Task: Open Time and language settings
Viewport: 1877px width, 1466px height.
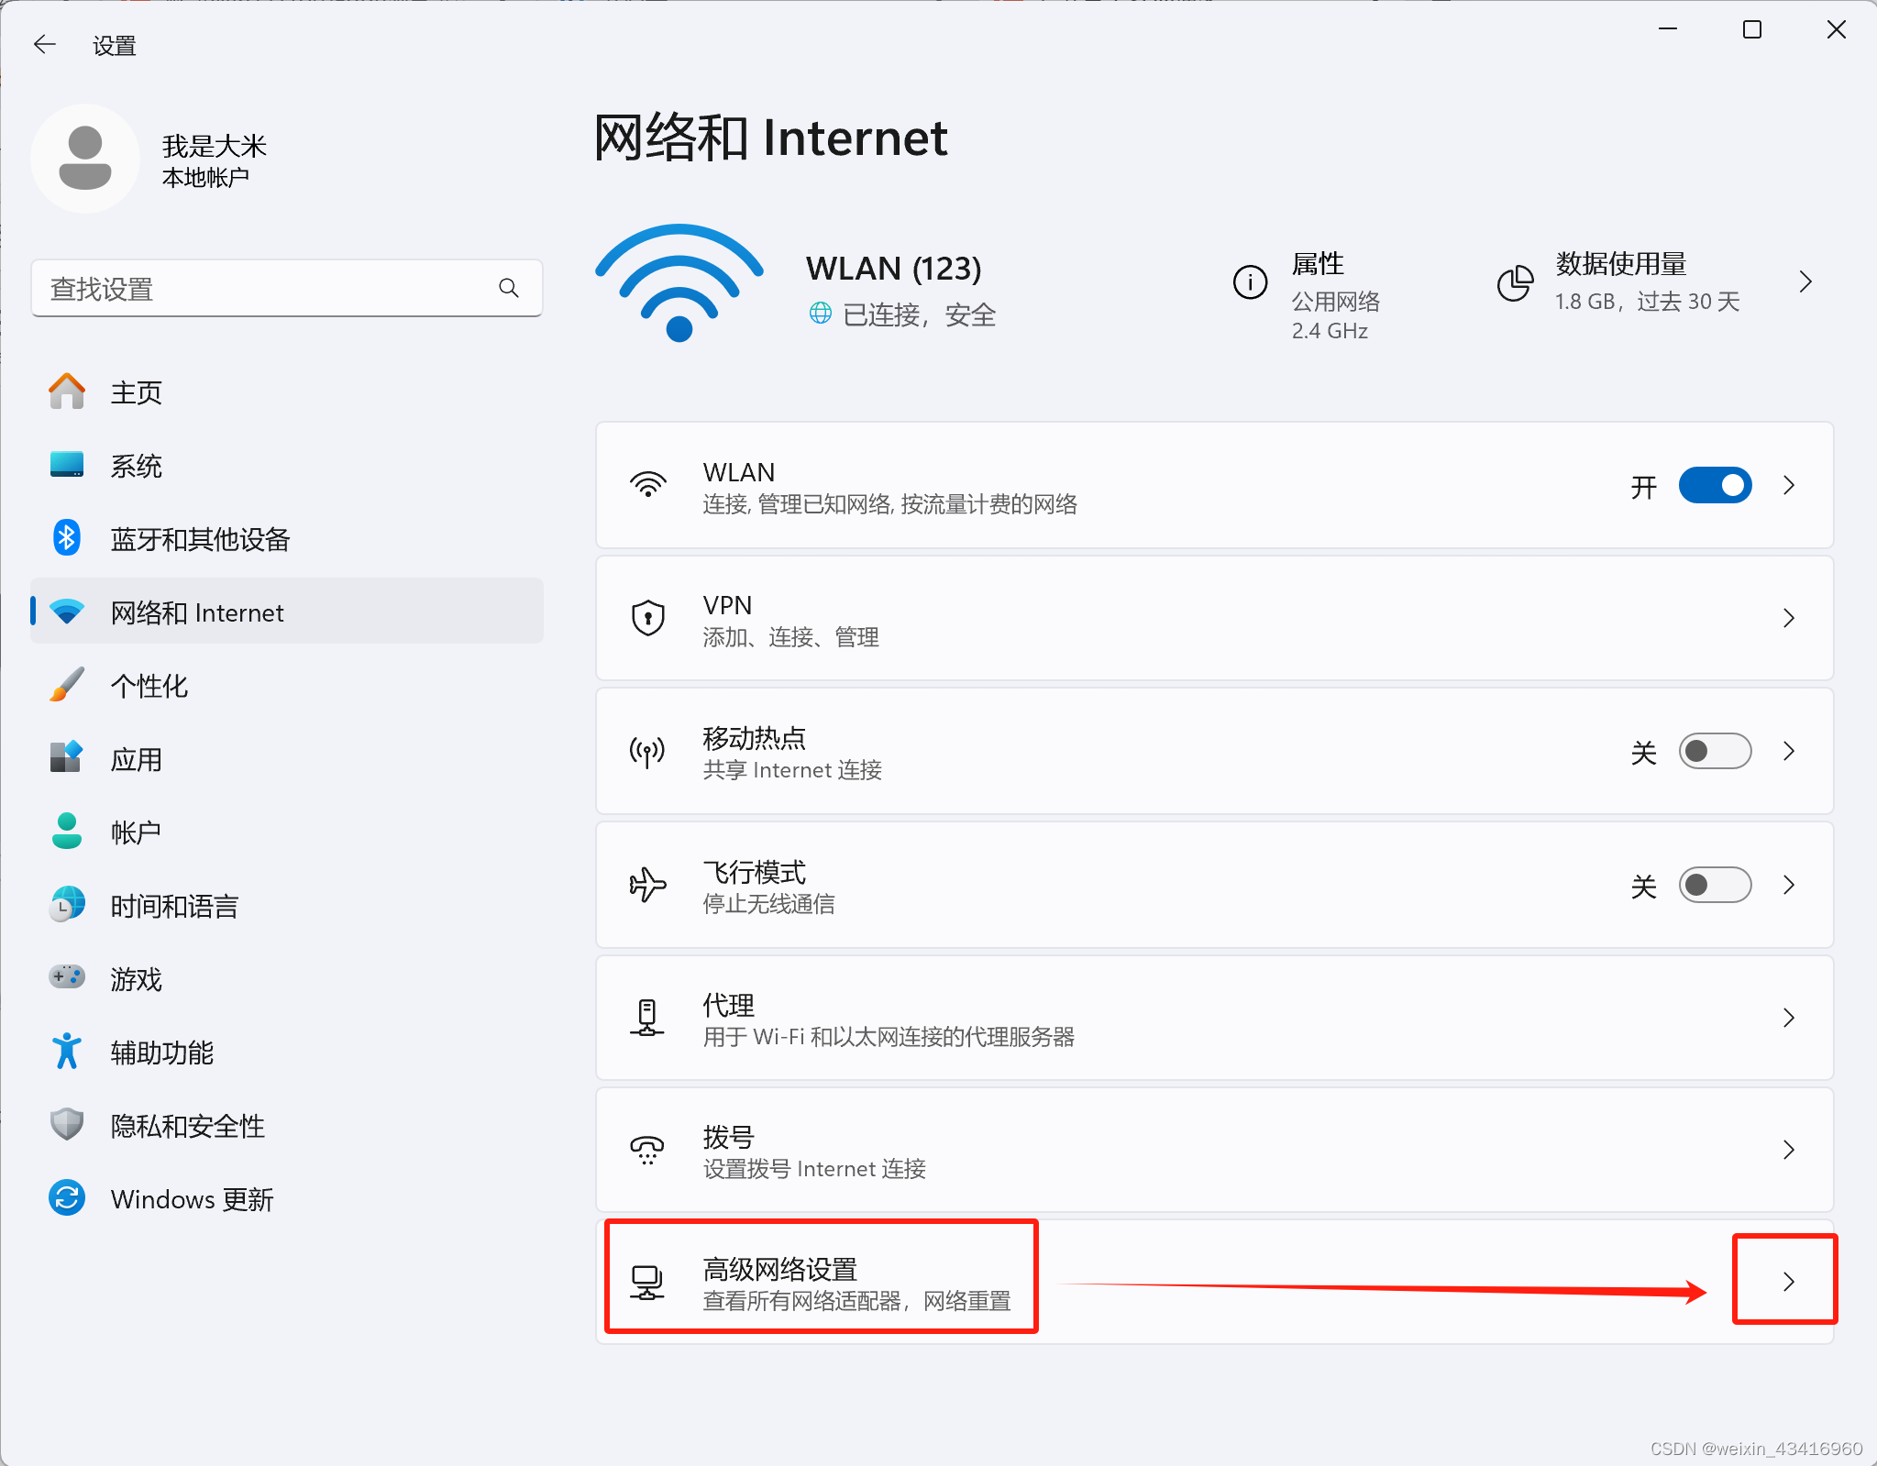Action: pos(174,906)
